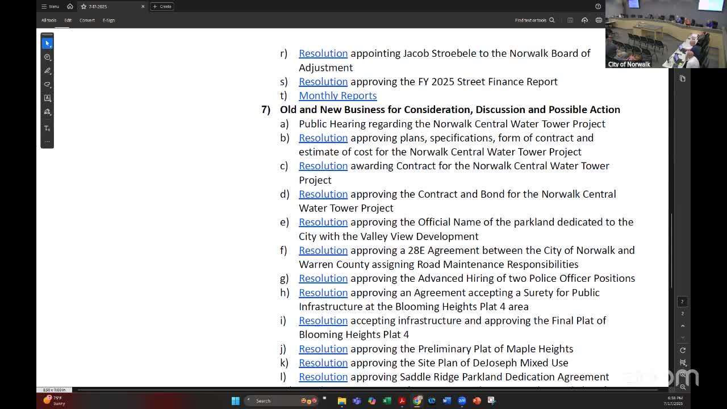This screenshot has width=727, height=409.
Task: Click the cloud upload share icon
Action: [584, 20]
